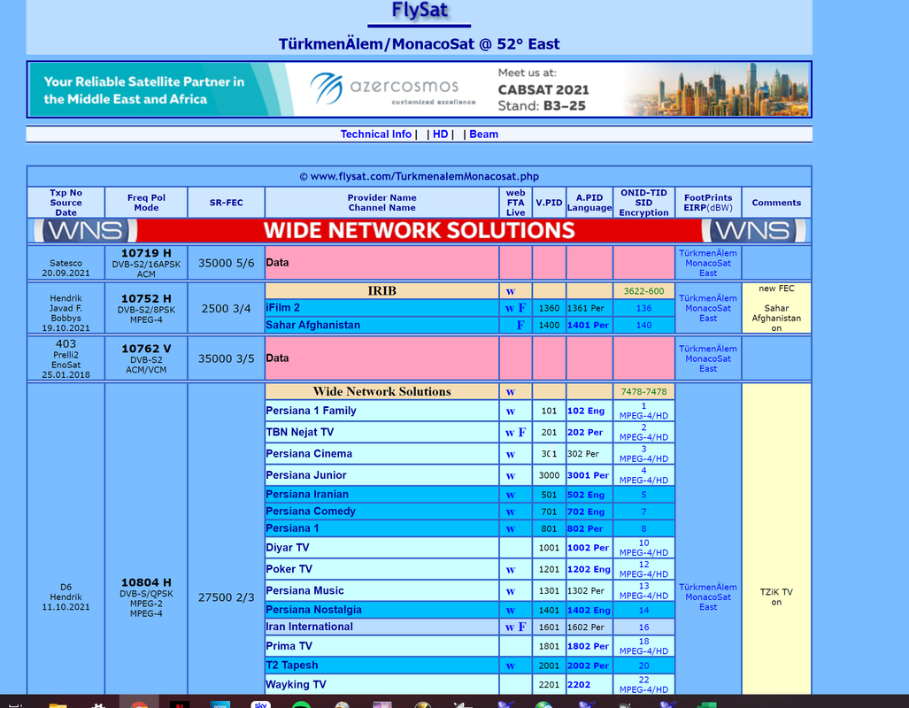Click the 'w' icon for Persiana Music
The width and height of the screenshot is (909, 708).
coord(510,591)
